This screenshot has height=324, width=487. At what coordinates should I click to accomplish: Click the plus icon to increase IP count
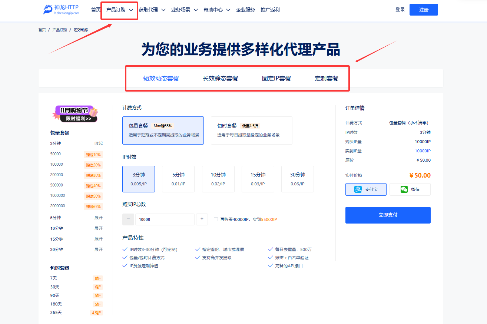coord(202,219)
